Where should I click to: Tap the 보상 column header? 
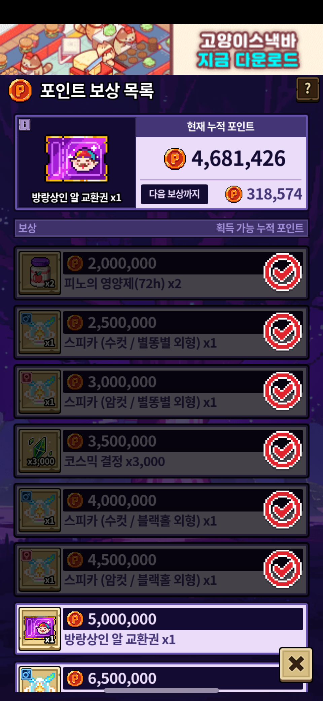click(x=28, y=228)
